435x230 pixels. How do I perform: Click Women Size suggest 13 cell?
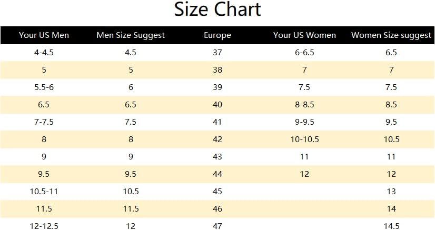click(391, 192)
